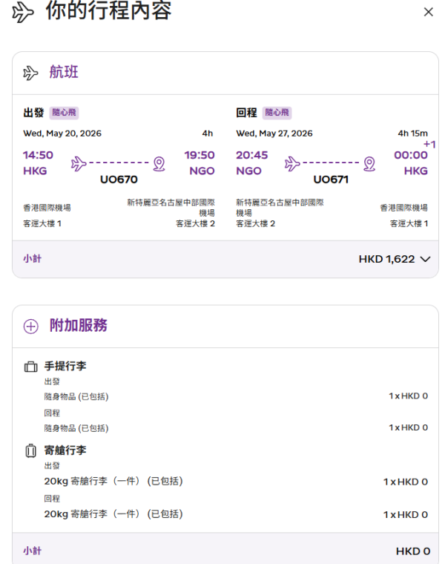Click the airplane icon in 航班 header
This screenshot has width=445, height=564.
30,73
